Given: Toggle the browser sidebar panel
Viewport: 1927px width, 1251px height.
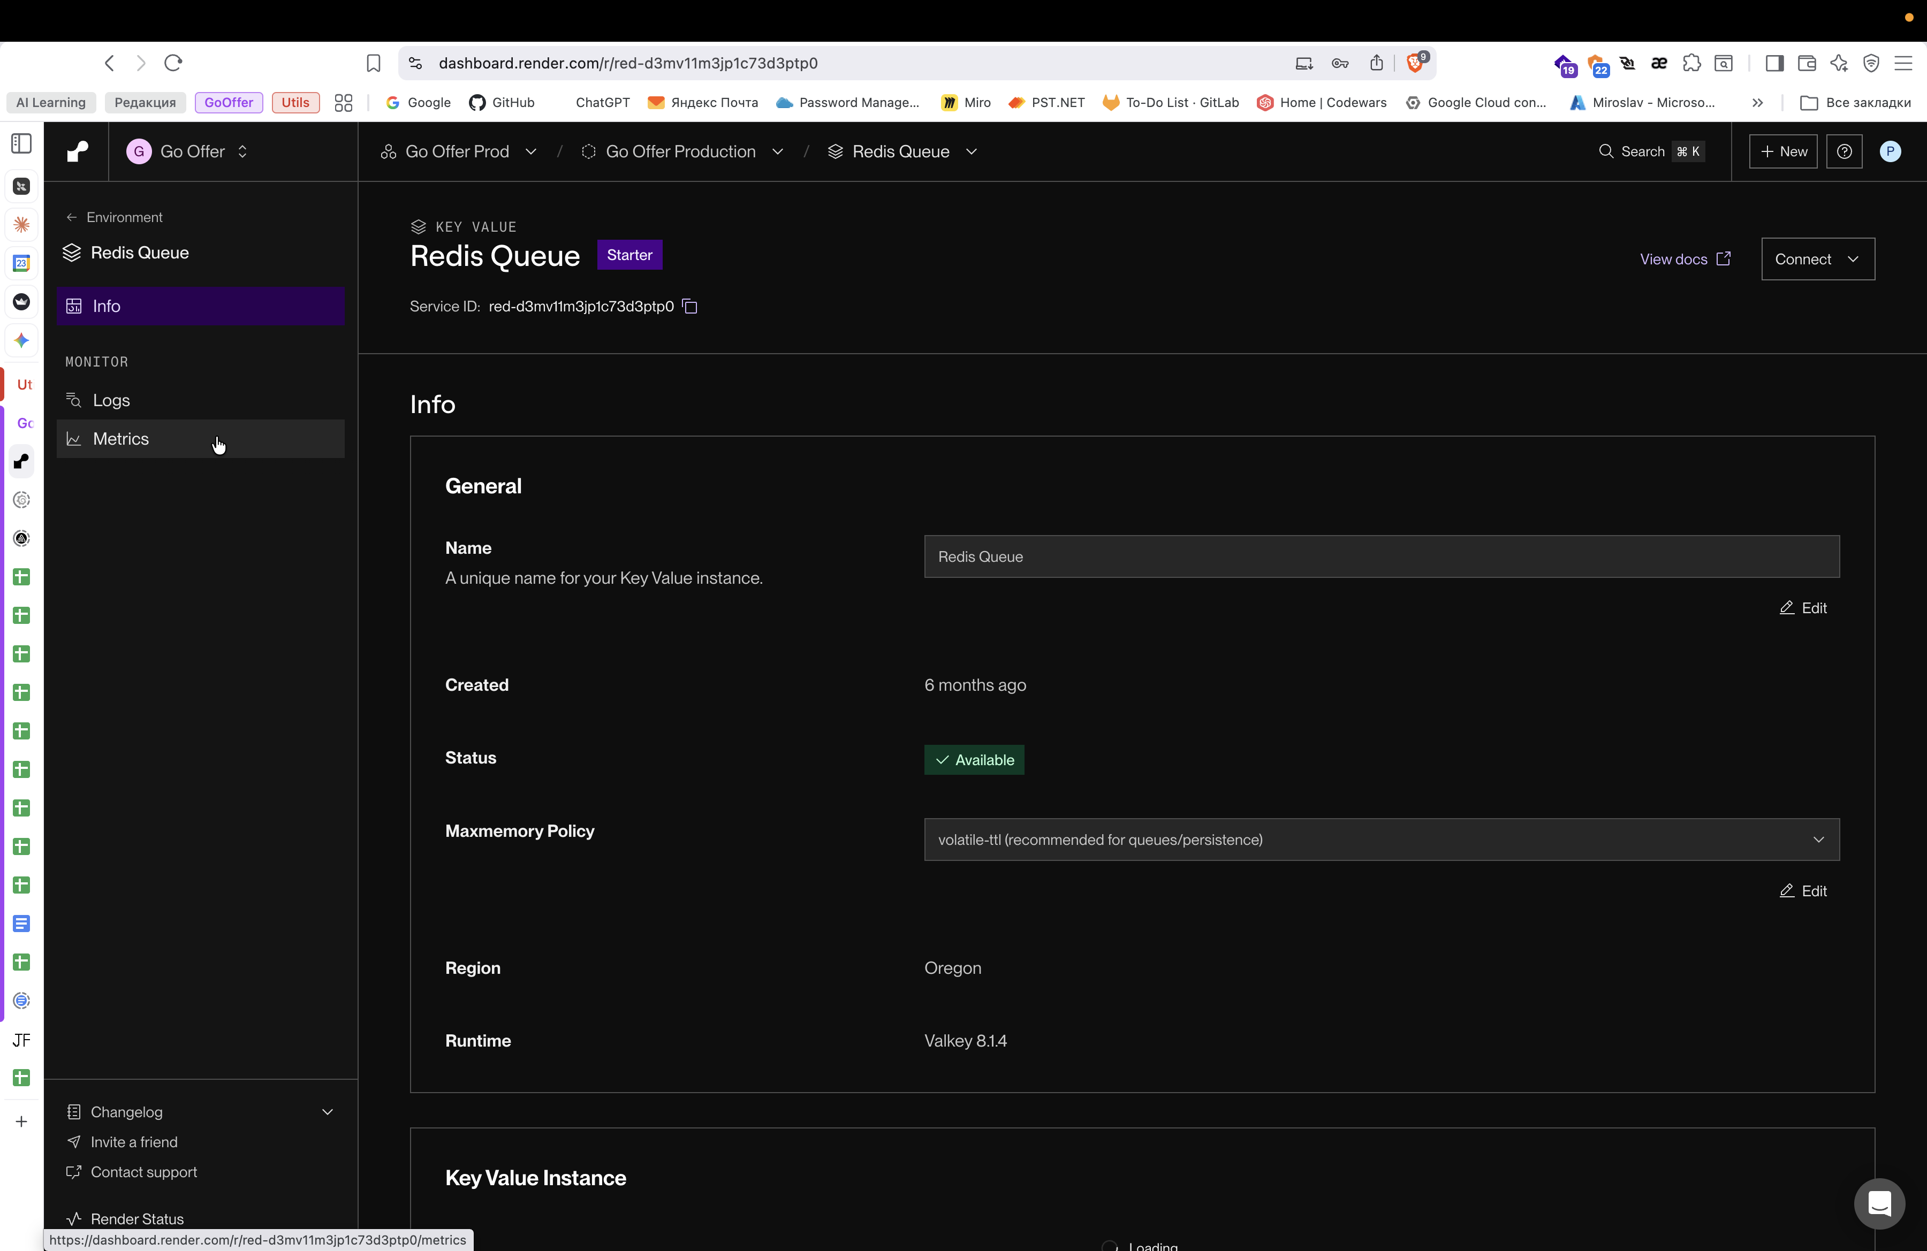Looking at the screenshot, I should point(1774,63).
